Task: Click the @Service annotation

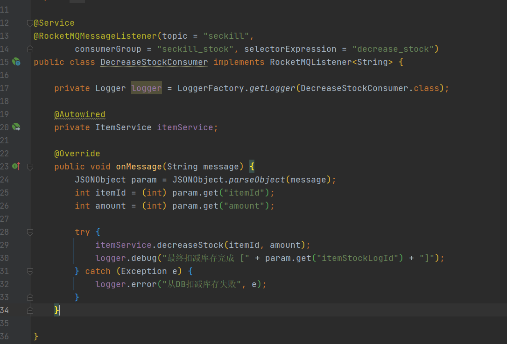Action: pos(54,23)
